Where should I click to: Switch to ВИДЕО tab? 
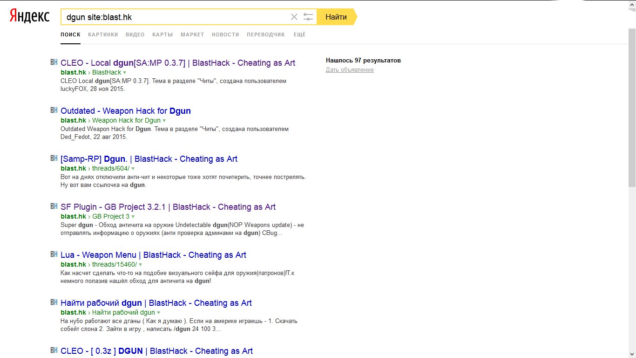[x=135, y=34]
